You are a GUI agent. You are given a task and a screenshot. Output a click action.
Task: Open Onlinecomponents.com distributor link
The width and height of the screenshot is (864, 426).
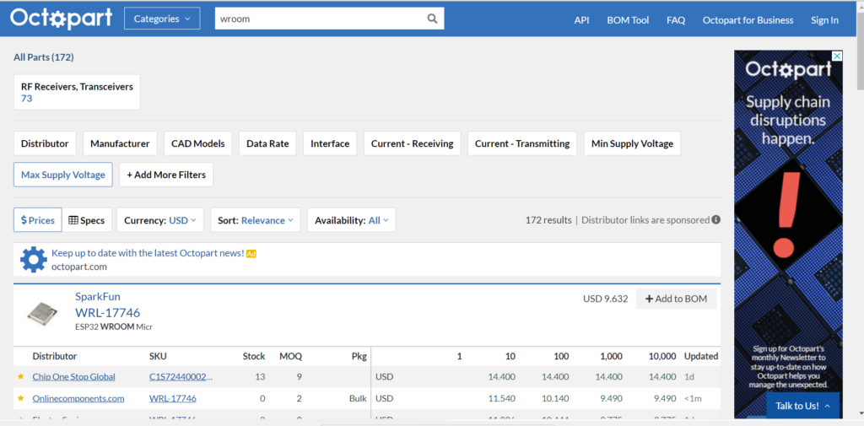click(78, 398)
